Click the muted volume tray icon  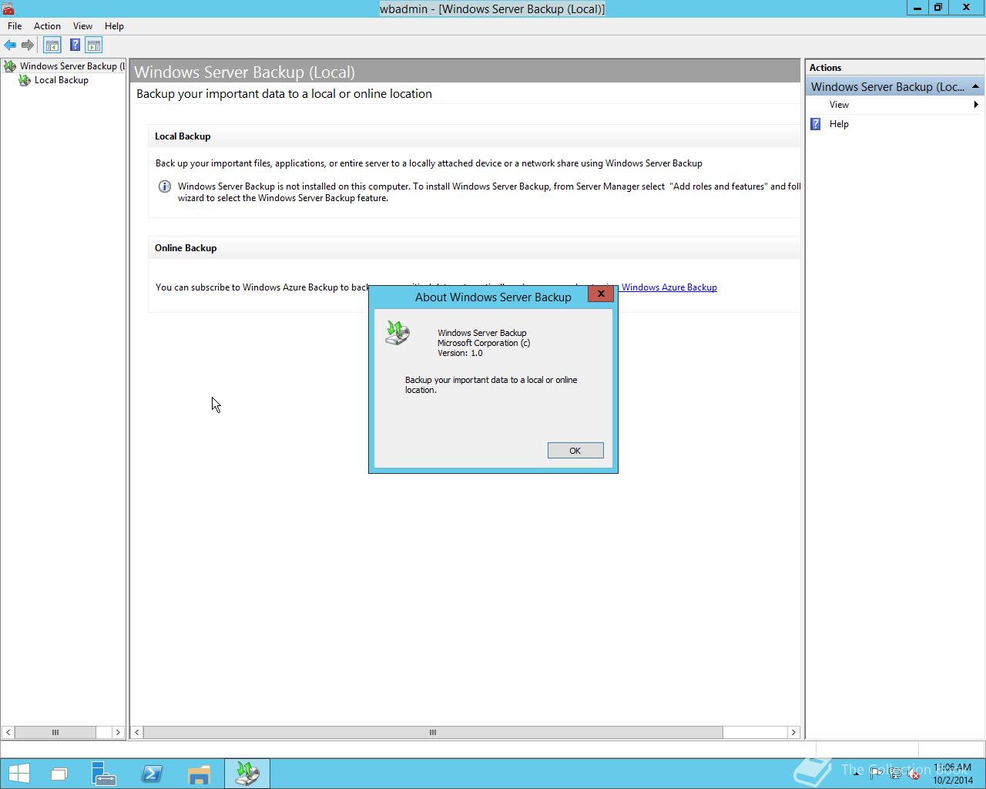point(914,774)
